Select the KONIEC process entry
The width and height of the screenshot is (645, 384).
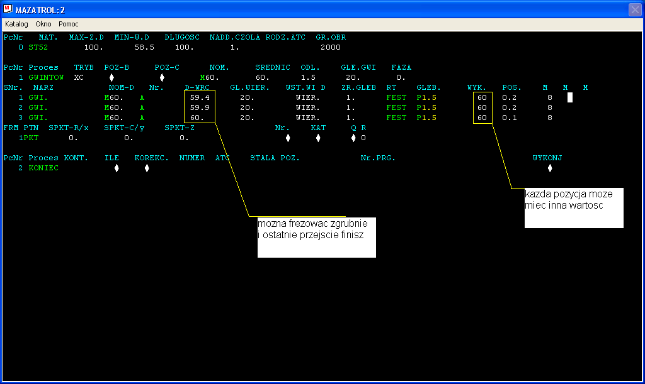pos(43,168)
